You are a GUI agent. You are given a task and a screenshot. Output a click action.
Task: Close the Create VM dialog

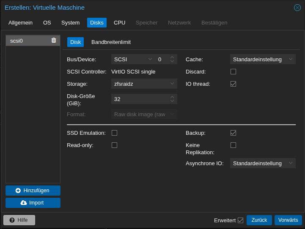[297, 8]
